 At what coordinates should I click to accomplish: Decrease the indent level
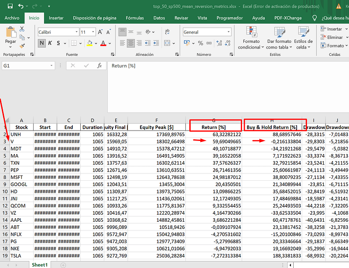point(147,43)
